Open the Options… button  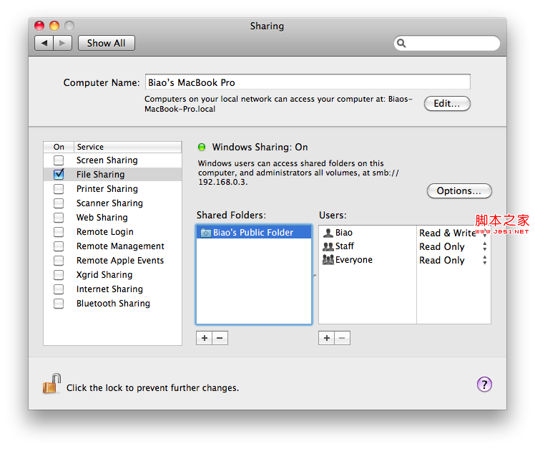459,190
